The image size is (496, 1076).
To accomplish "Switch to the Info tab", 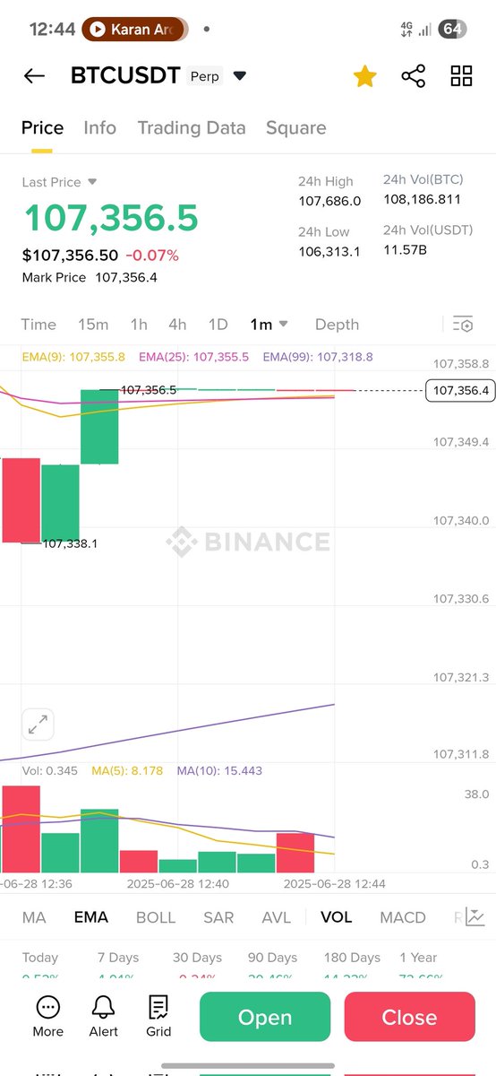I will point(99,127).
